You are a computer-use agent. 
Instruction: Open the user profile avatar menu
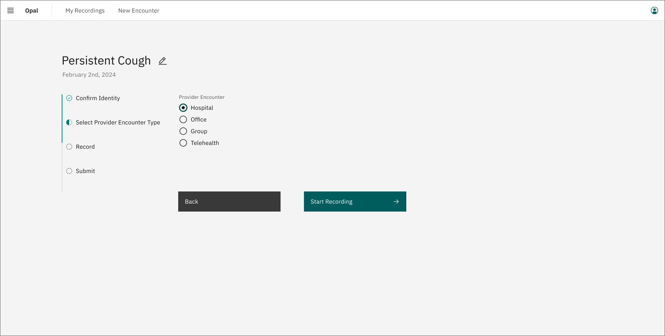pos(654,10)
